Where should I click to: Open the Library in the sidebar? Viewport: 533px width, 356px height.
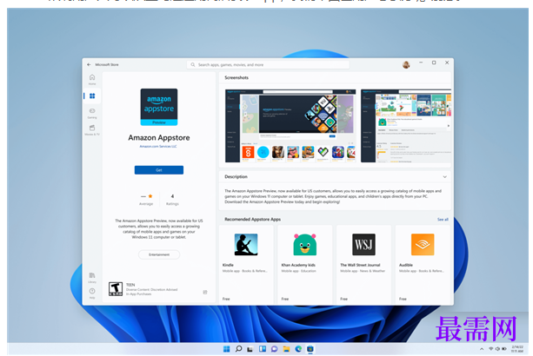pyautogui.click(x=92, y=277)
